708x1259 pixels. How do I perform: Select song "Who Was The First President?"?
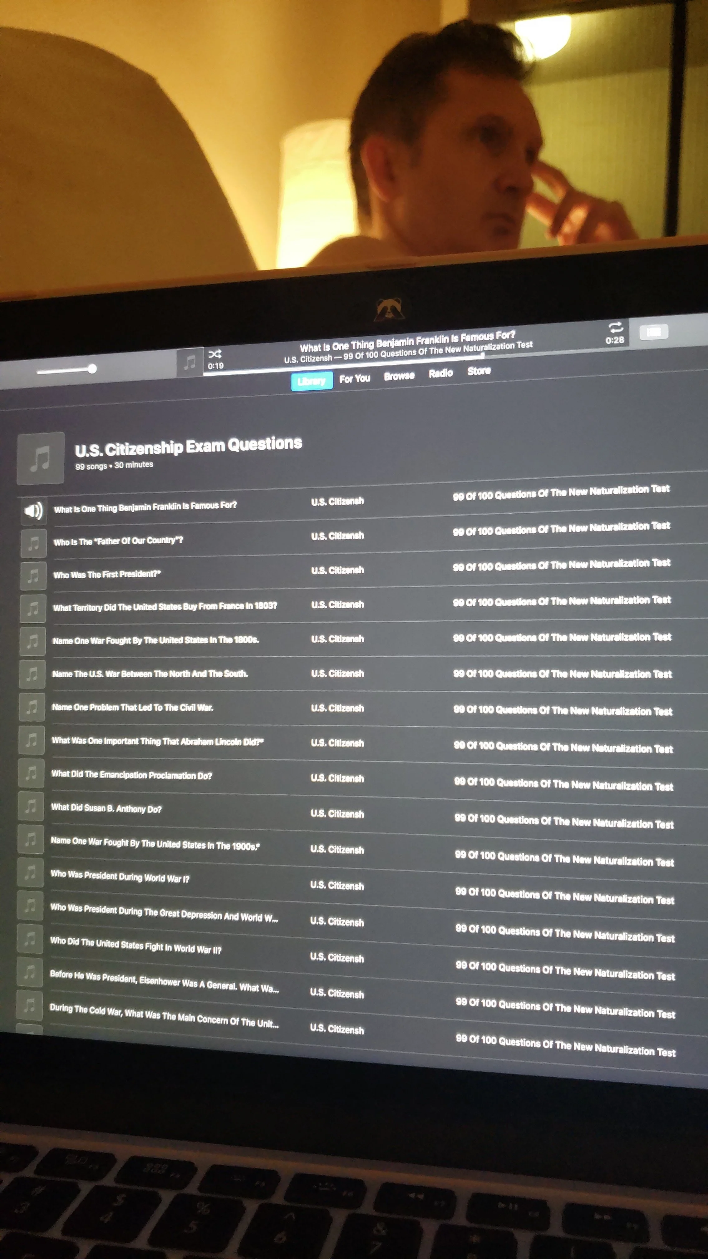tap(107, 574)
